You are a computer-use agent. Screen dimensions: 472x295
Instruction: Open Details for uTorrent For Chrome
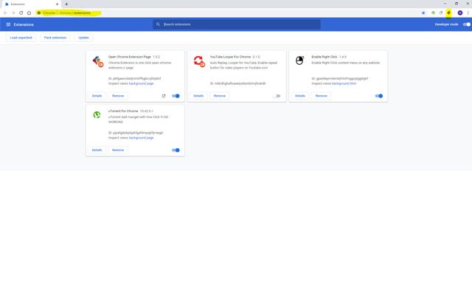[97, 150]
